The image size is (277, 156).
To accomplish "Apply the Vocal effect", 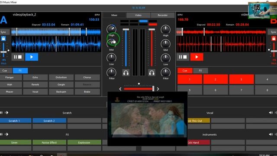I will [35, 91].
